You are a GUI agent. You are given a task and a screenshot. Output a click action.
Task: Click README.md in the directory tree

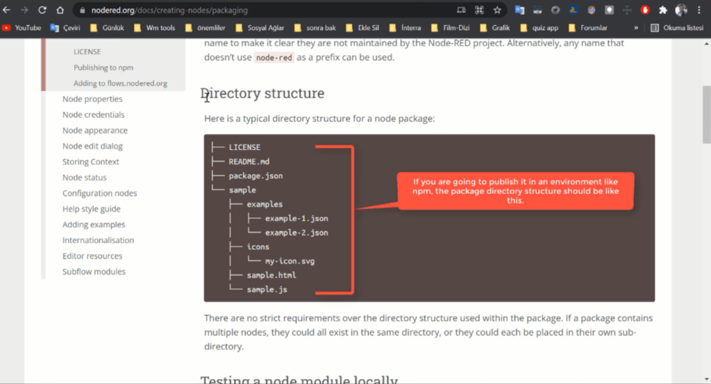[249, 161]
